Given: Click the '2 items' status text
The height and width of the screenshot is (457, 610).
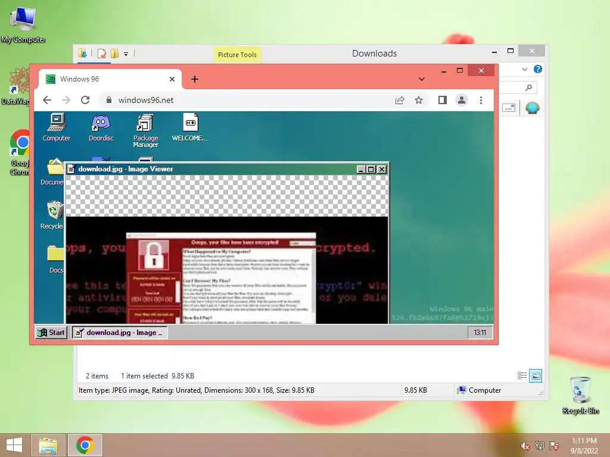Looking at the screenshot, I should coord(97,376).
